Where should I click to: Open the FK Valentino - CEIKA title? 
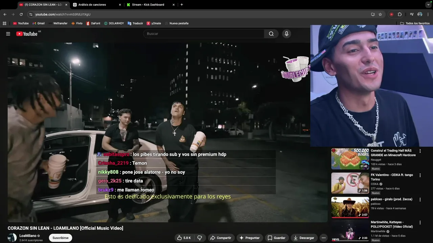(392, 177)
